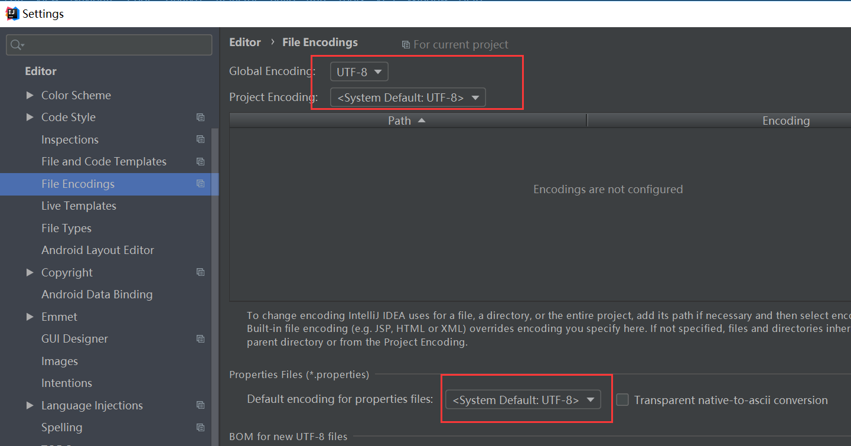Viewport: 851px width, 446px height.
Task: Select File and Code Templates item
Action: point(104,162)
